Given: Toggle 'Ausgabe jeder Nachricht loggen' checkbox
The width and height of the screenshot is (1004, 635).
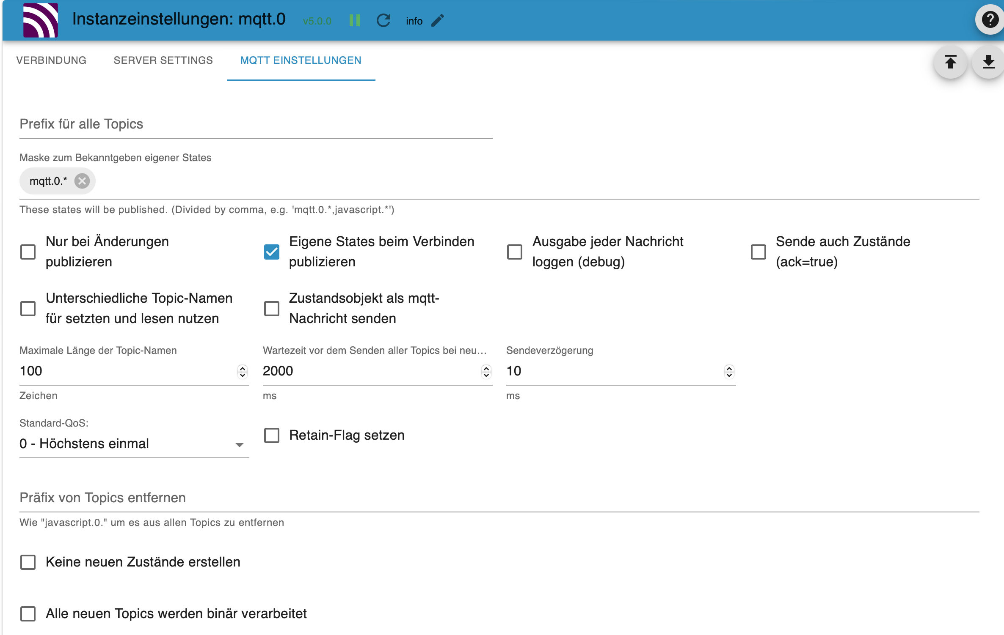Looking at the screenshot, I should tap(514, 252).
